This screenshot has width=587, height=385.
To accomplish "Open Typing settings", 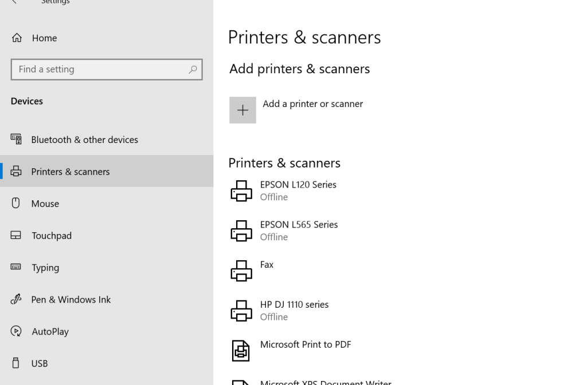I will (x=45, y=268).
